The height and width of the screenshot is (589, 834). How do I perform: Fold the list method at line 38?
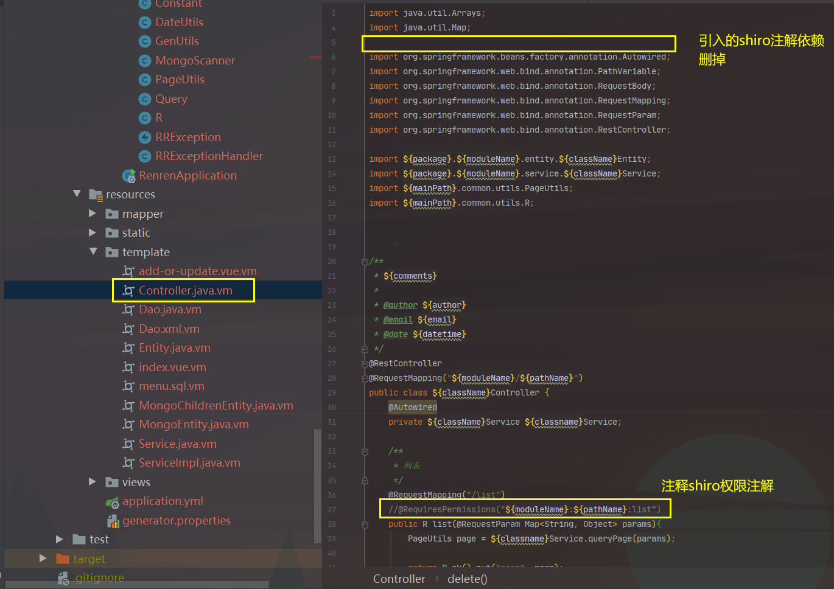(365, 525)
